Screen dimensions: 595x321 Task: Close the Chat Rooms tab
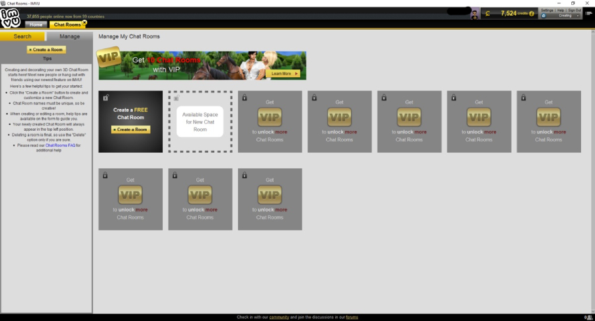click(x=85, y=22)
